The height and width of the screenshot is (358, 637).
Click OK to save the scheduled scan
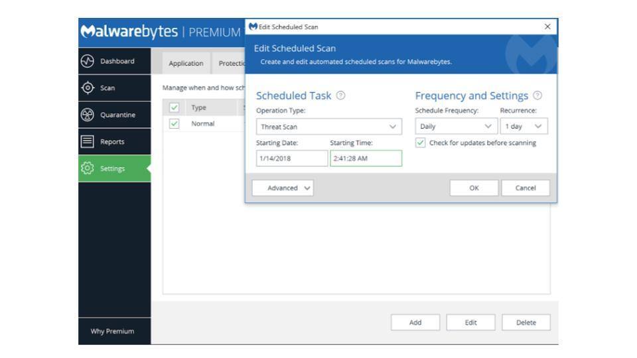(x=474, y=188)
